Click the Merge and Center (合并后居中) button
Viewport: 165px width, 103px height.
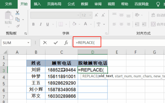[158, 24]
